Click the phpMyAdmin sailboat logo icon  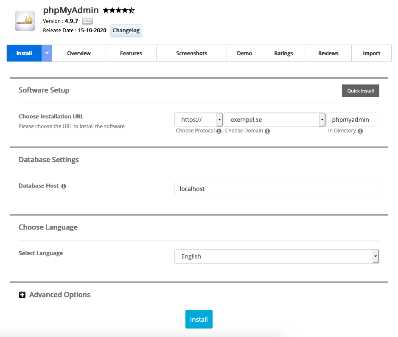25,21
